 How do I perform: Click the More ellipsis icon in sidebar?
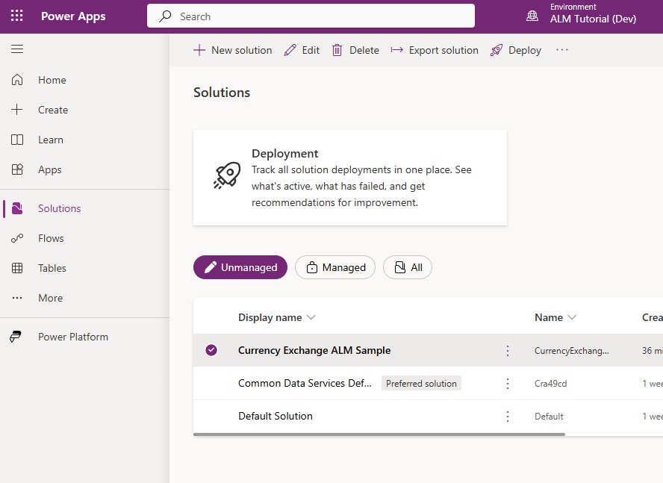click(x=17, y=298)
